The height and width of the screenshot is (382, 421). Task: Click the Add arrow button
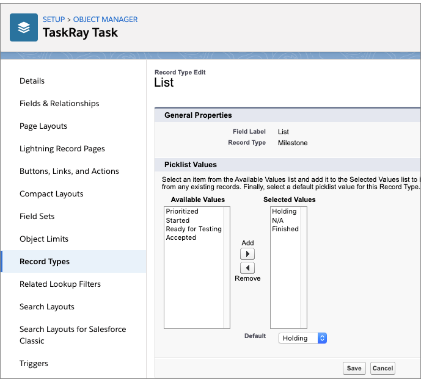pyautogui.click(x=247, y=254)
